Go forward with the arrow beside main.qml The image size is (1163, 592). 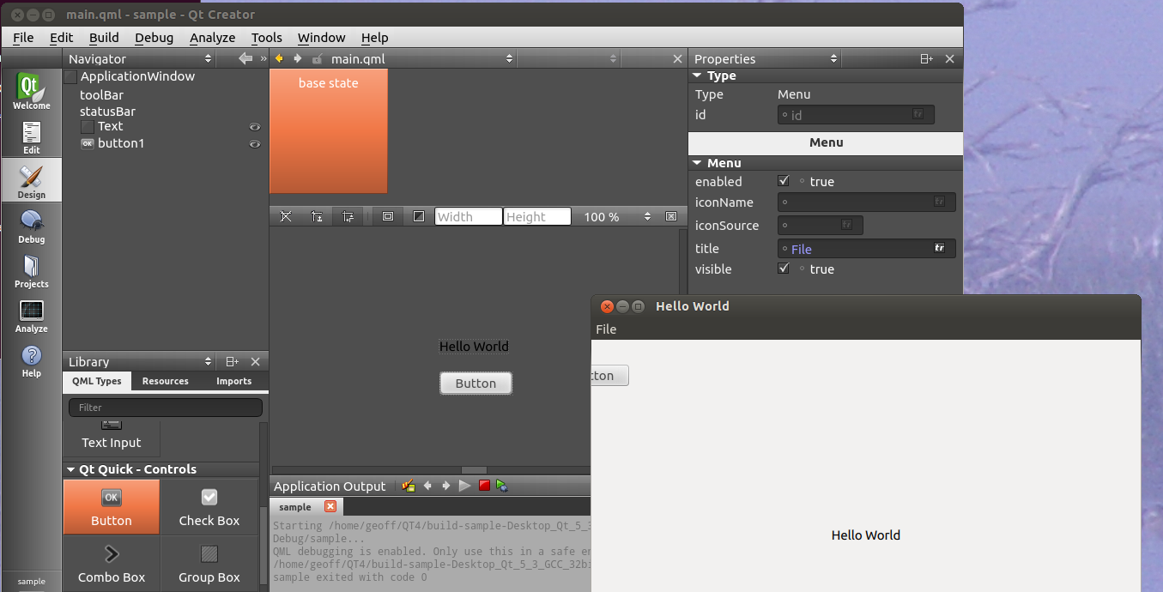pos(298,58)
